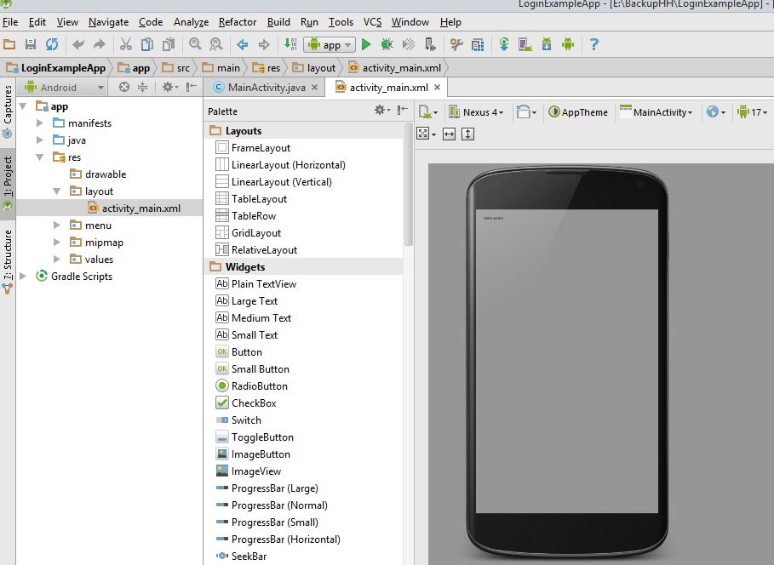Screen dimensions: 774x565
Task: Select CheckBox widget in Palette
Action: tap(254, 403)
